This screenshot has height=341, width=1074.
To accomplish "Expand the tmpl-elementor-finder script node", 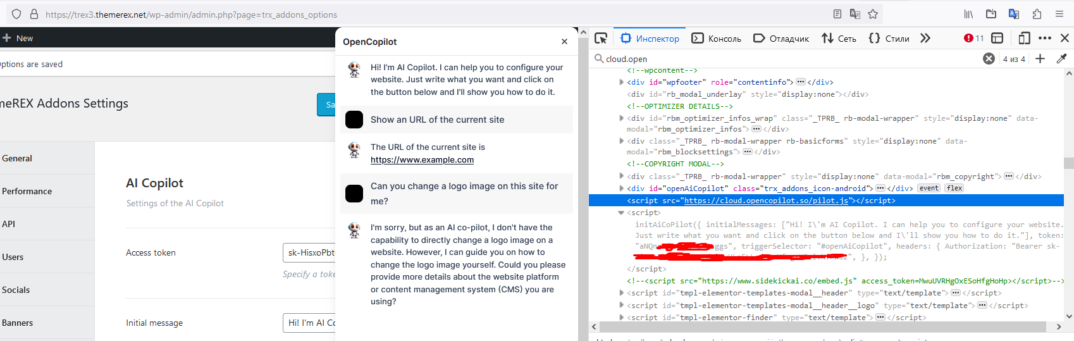I will (621, 317).
